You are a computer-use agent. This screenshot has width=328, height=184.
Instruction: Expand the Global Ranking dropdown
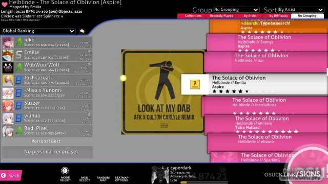coord(38,31)
